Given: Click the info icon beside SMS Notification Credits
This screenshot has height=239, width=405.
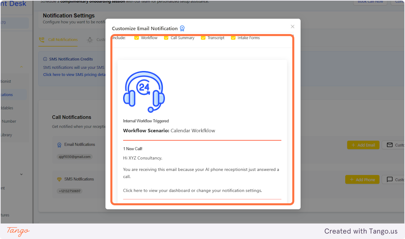Looking at the screenshot, I should [45, 59].
